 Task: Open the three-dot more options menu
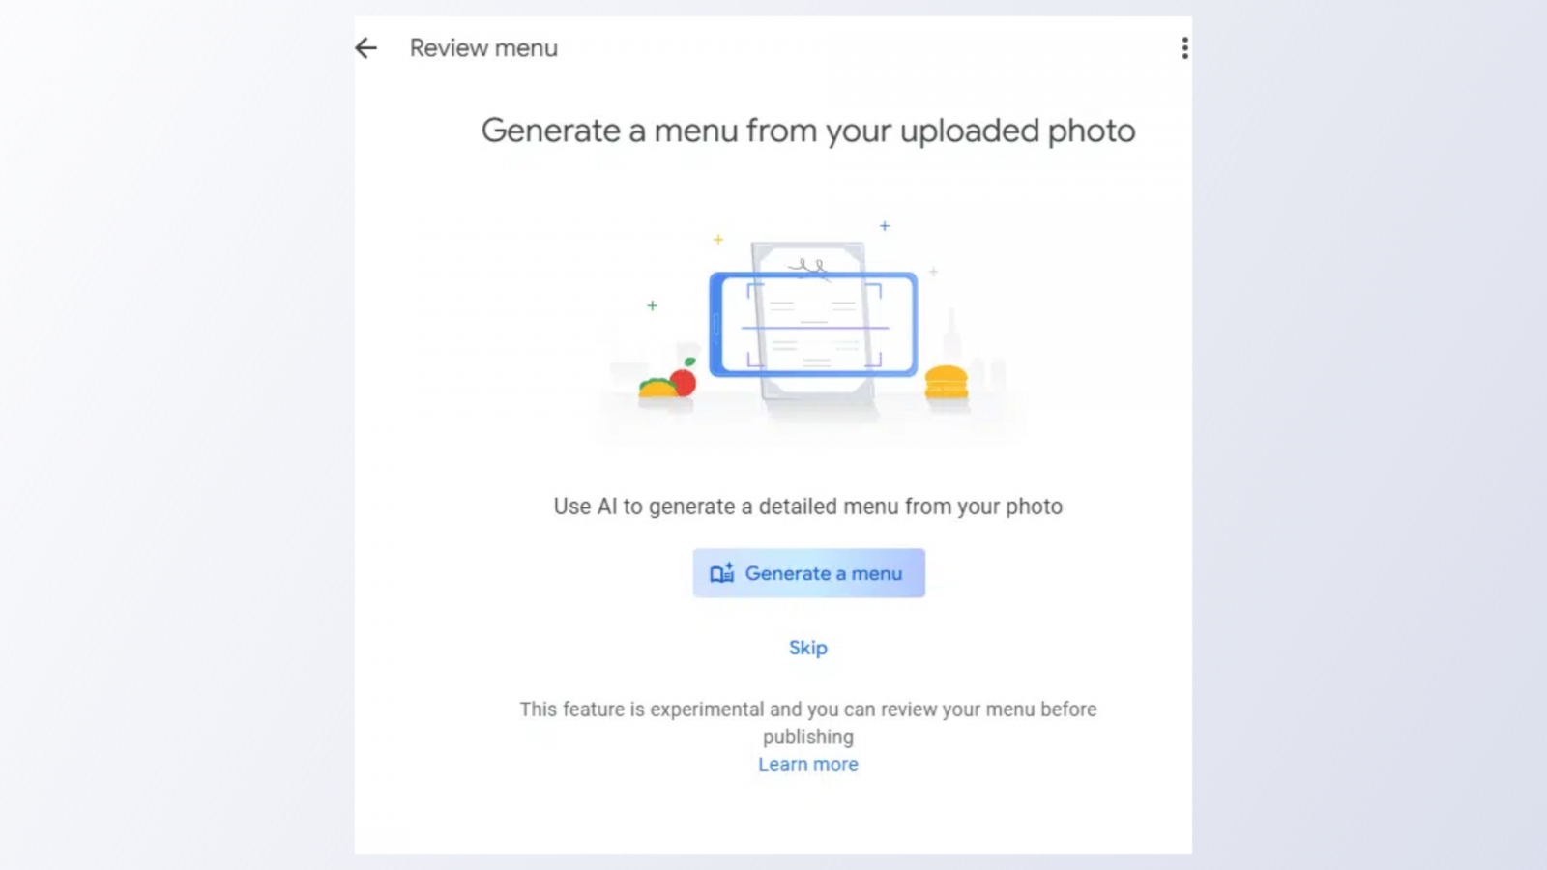[1184, 48]
